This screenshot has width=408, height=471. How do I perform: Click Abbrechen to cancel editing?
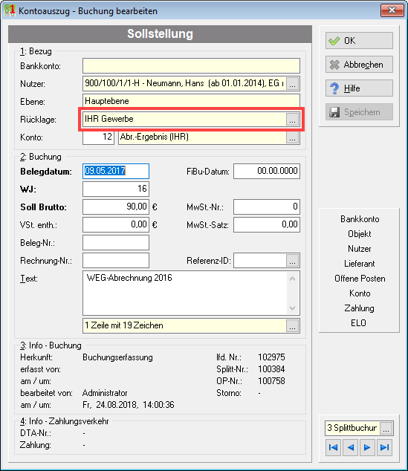pos(359,65)
